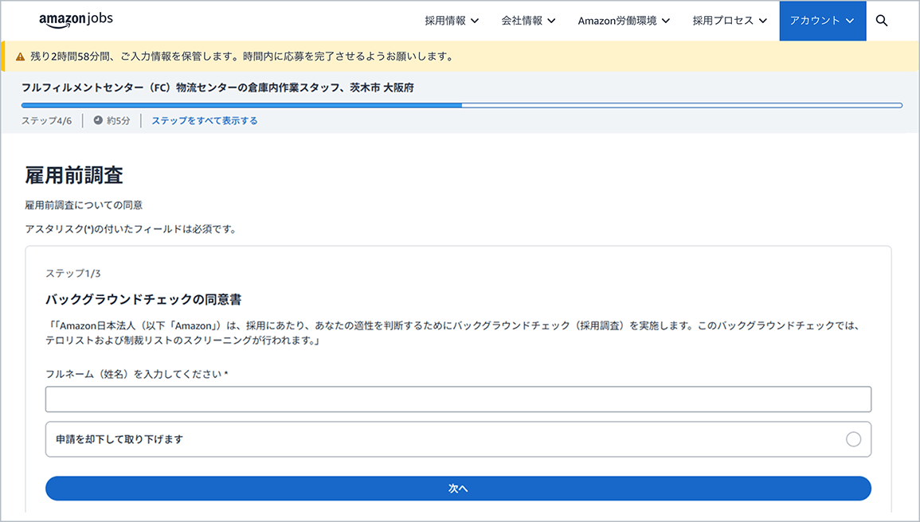Screen dimensions: 920x522
Task: Expand the 会社情報 chevron
Action: pos(551,21)
